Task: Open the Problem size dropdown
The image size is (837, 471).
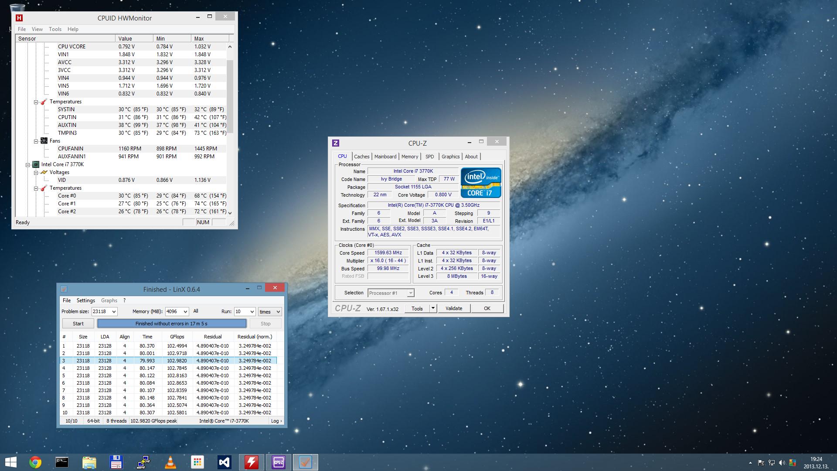Action: click(x=114, y=311)
